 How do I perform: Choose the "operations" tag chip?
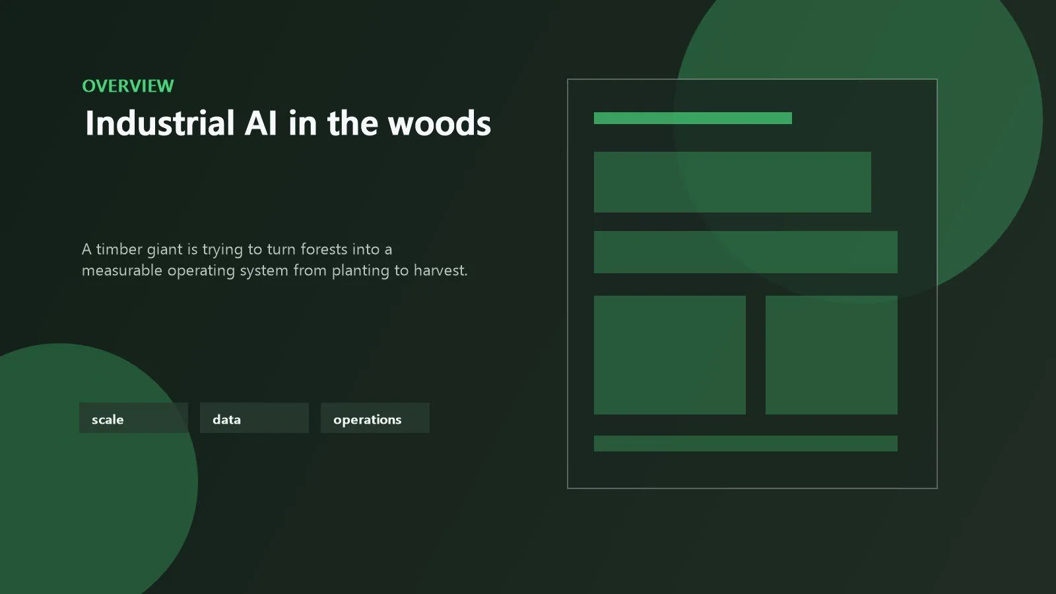point(375,418)
